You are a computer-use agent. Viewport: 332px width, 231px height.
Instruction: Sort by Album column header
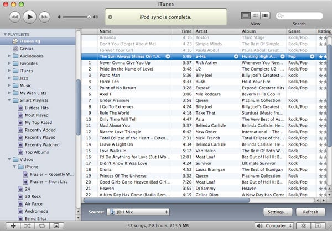pos(263,31)
